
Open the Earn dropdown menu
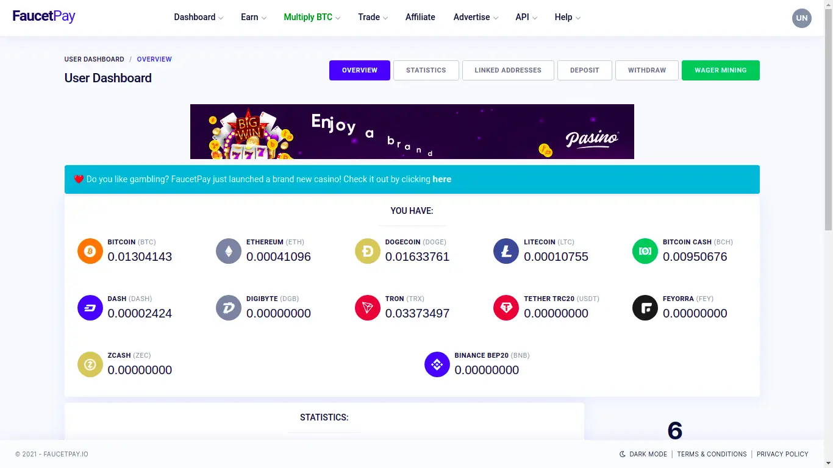point(253,17)
